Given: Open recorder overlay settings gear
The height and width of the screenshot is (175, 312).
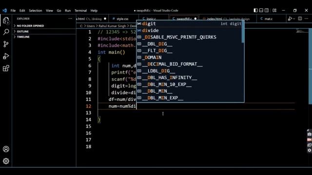Looking at the screenshot, I should 309,150.
